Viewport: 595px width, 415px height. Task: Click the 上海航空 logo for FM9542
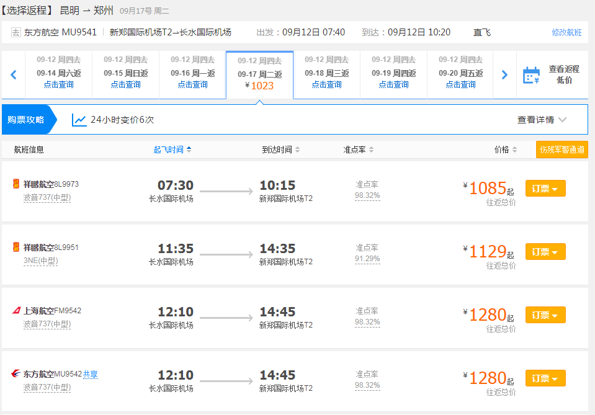click(16, 311)
